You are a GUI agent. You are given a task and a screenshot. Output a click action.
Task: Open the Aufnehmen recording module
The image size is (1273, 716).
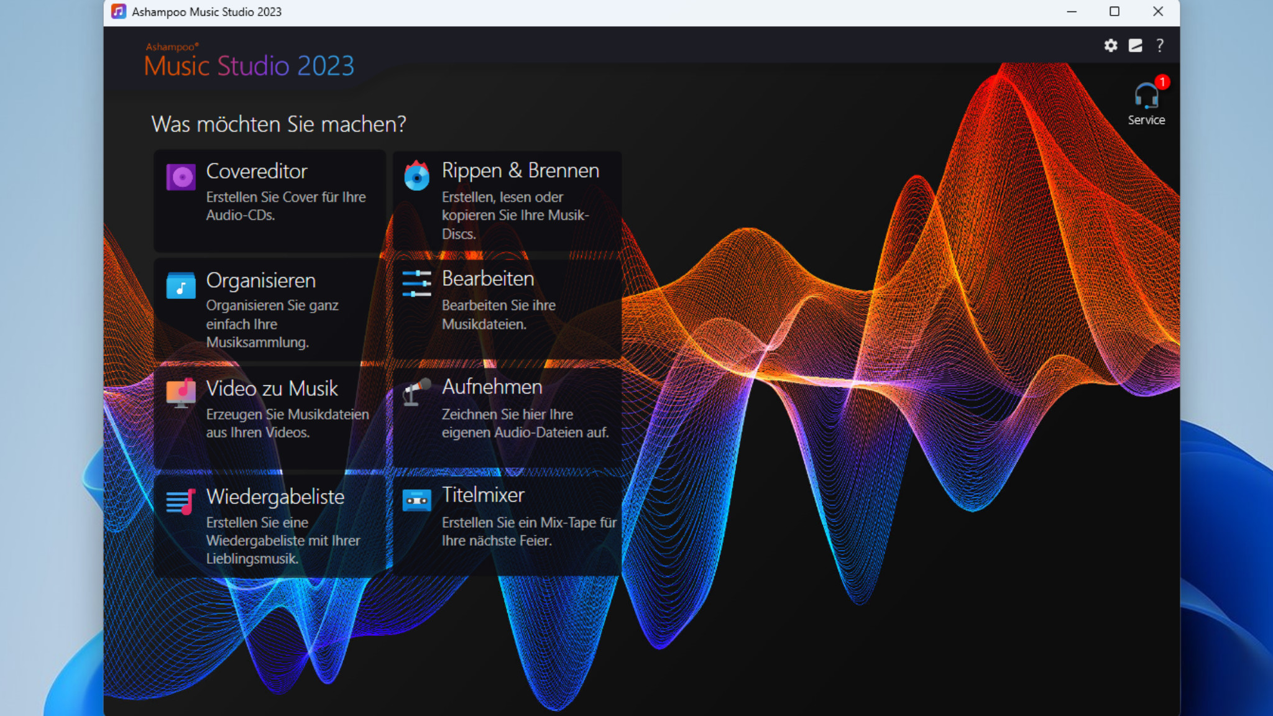[492, 387]
